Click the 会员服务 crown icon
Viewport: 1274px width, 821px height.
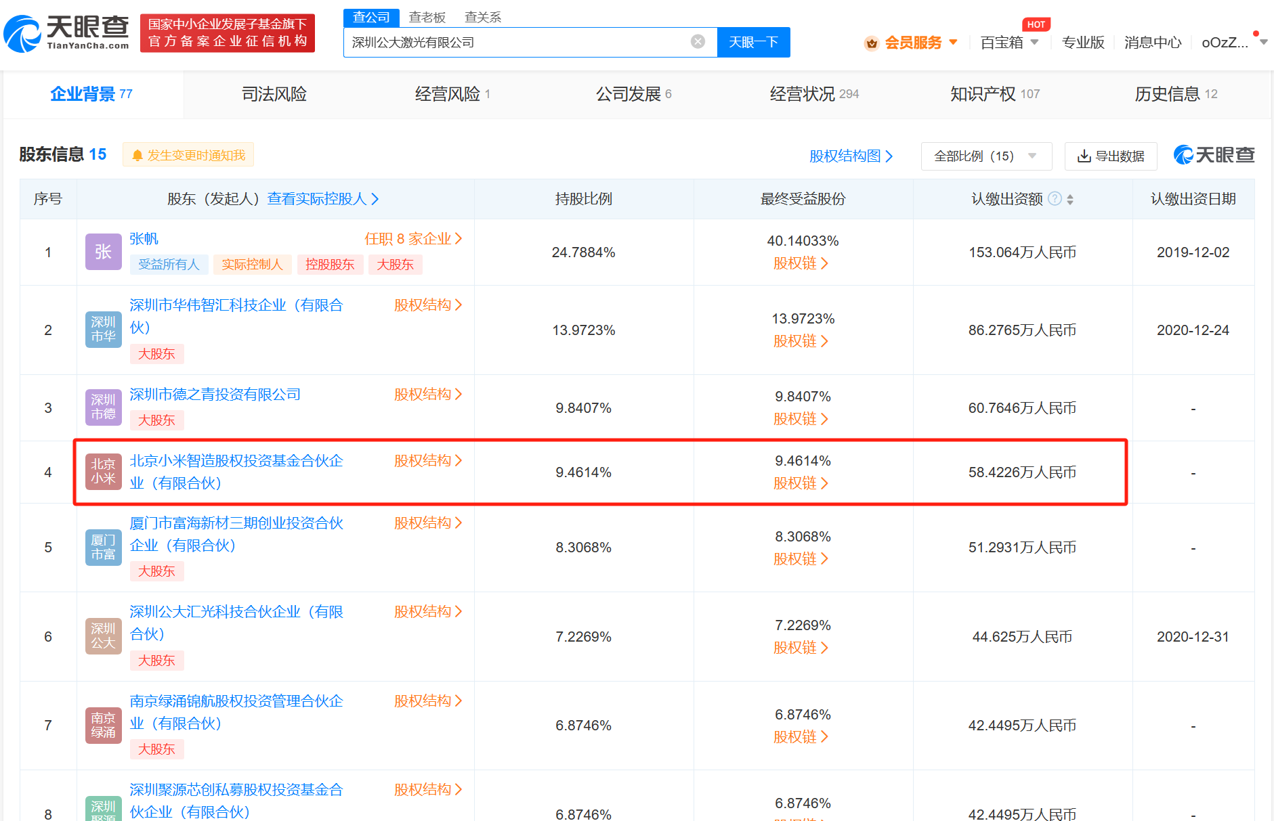point(872,43)
